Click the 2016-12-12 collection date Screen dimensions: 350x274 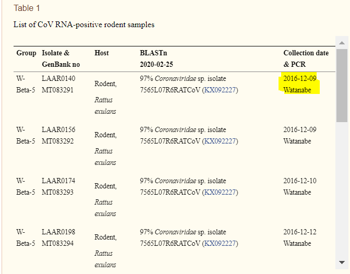pyautogui.click(x=300, y=232)
